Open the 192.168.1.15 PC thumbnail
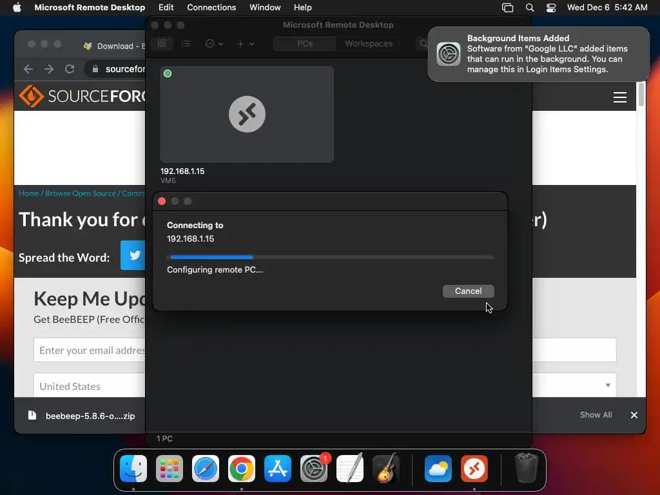The width and height of the screenshot is (660, 495). (247, 114)
